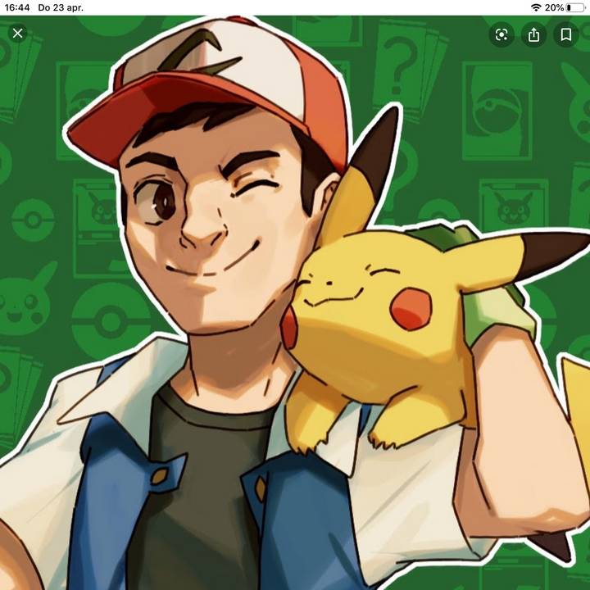Open Google Lens search for this image
The height and width of the screenshot is (590, 590).
point(501,34)
